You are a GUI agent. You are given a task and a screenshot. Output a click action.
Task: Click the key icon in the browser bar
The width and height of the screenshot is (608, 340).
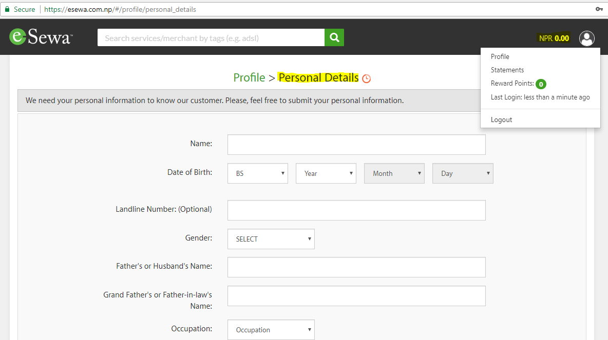tap(599, 9)
